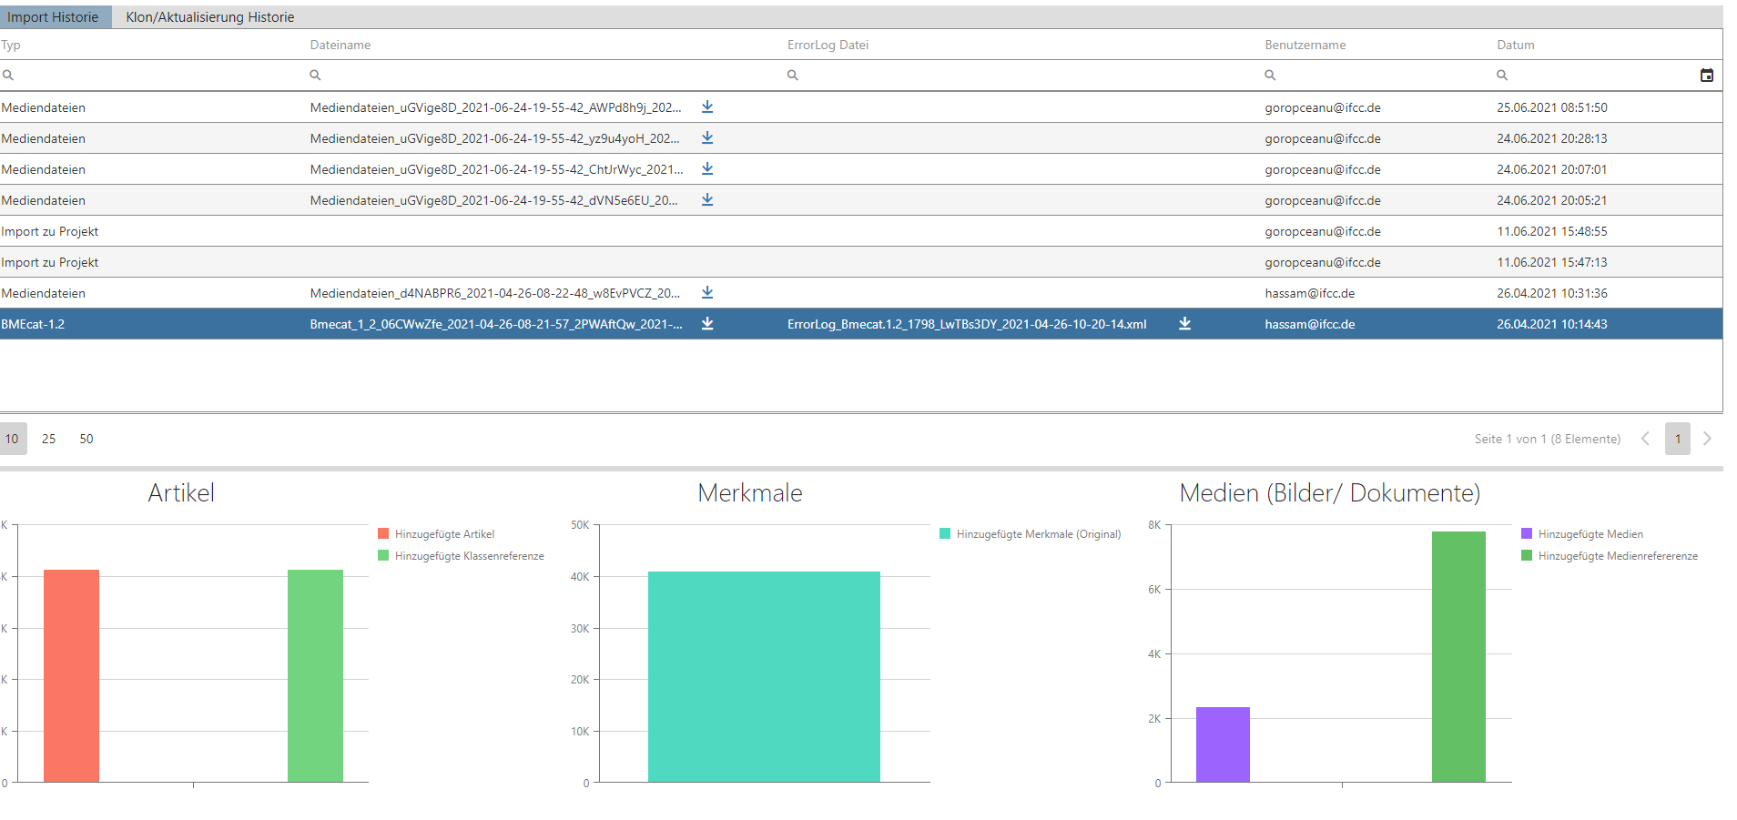
Task: Toggle Hinzugefügte Artikel legend series
Action: [x=436, y=534]
